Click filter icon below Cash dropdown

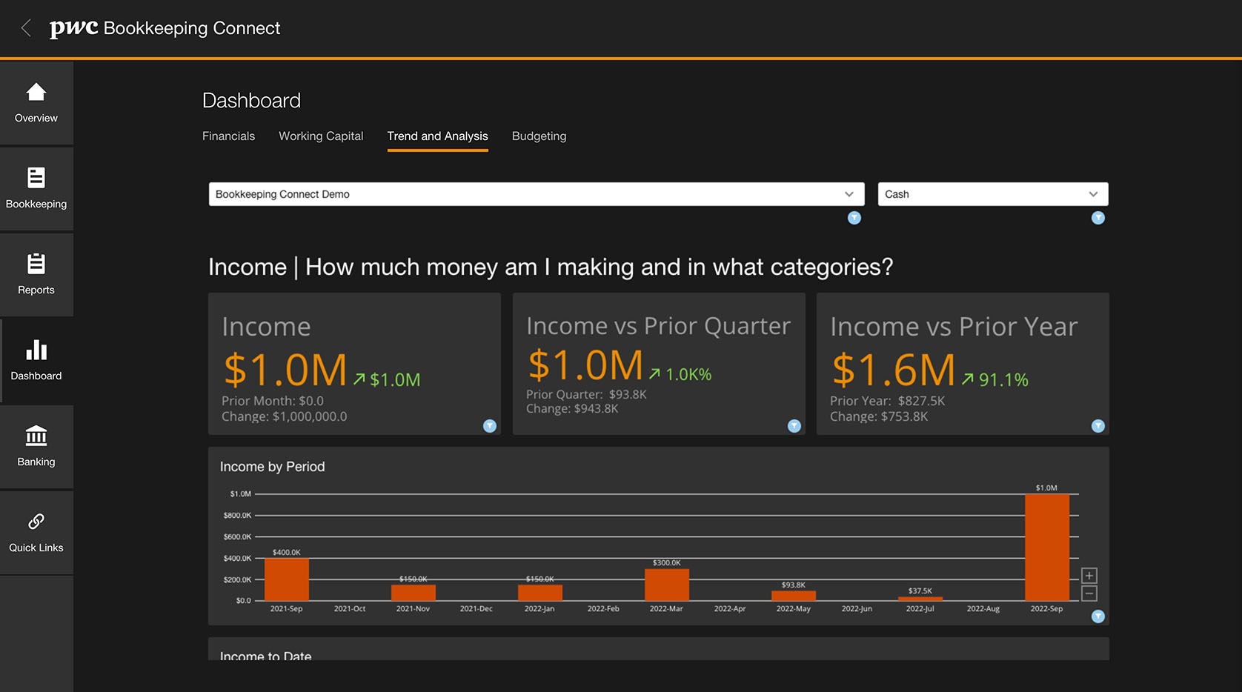tap(1098, 218)
